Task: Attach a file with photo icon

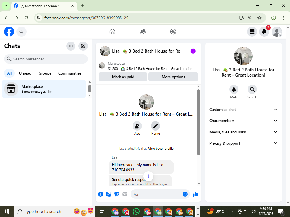Action: click(x=108, y=194)
